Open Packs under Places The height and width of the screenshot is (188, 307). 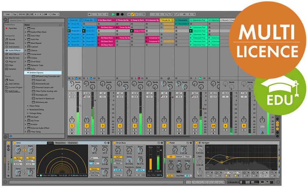point(9,80)
